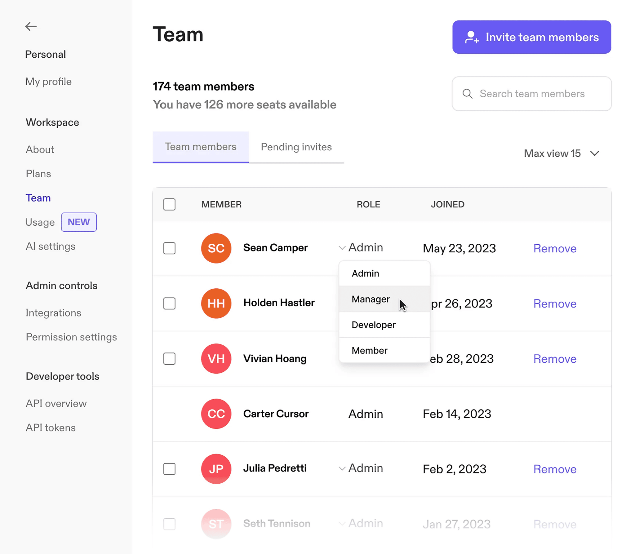Toggle the Sean Camper checkbox
Image resolution: width=635 pixels, height=554 pixels.
pyautogui.click(x=170, y=248)
